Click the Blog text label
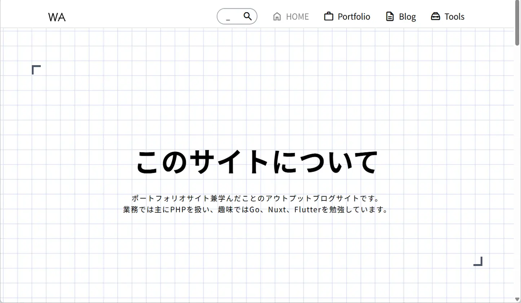The width and height of the screenshot is (521, 303). pos(407,17)
